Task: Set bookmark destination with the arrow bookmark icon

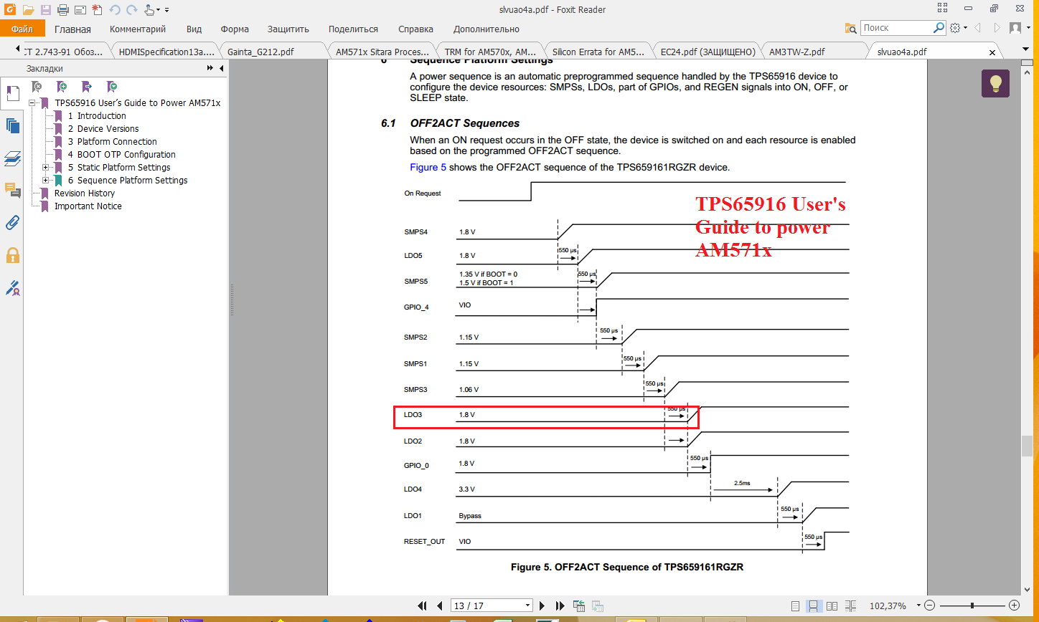Action: tap(88, 87)
